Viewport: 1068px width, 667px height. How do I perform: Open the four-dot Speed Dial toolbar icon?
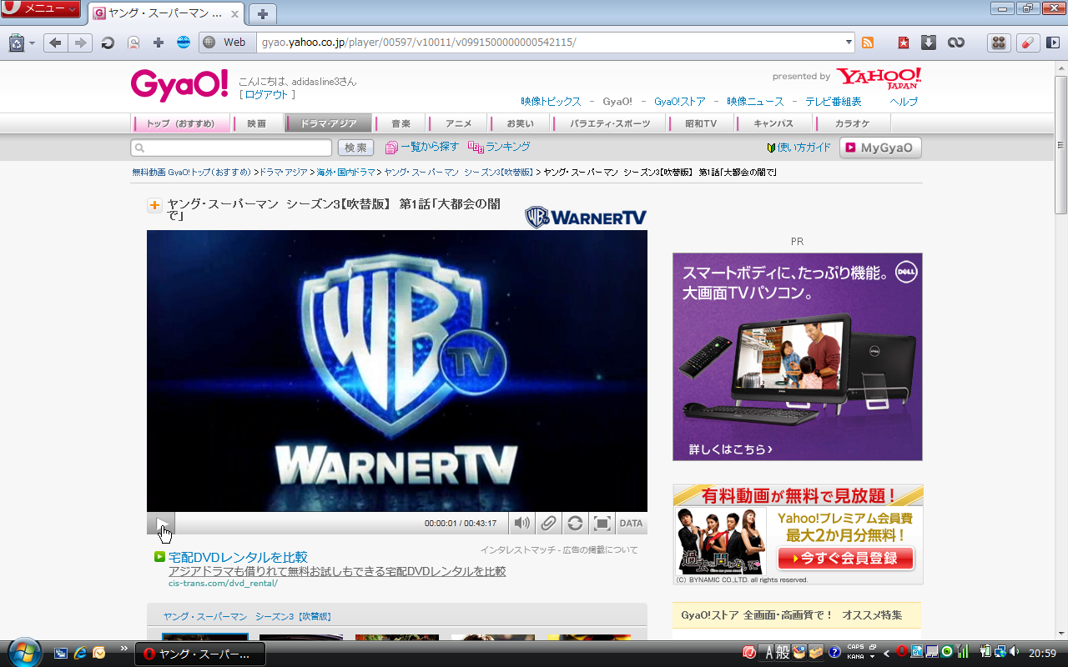click(x=999, y=43)
